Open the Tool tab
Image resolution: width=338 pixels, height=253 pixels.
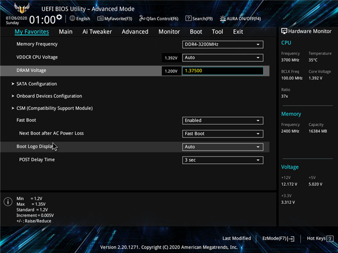pos(217,32)
